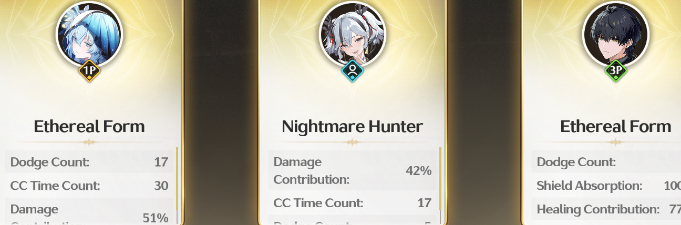Click the Shield Absorption stat row
This screenshot has height=225, width=681.
606,186
